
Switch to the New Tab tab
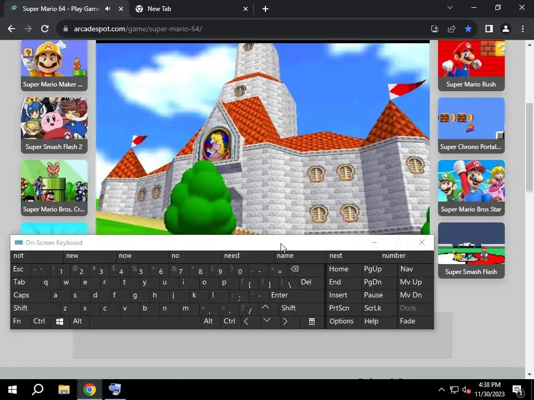192,9
